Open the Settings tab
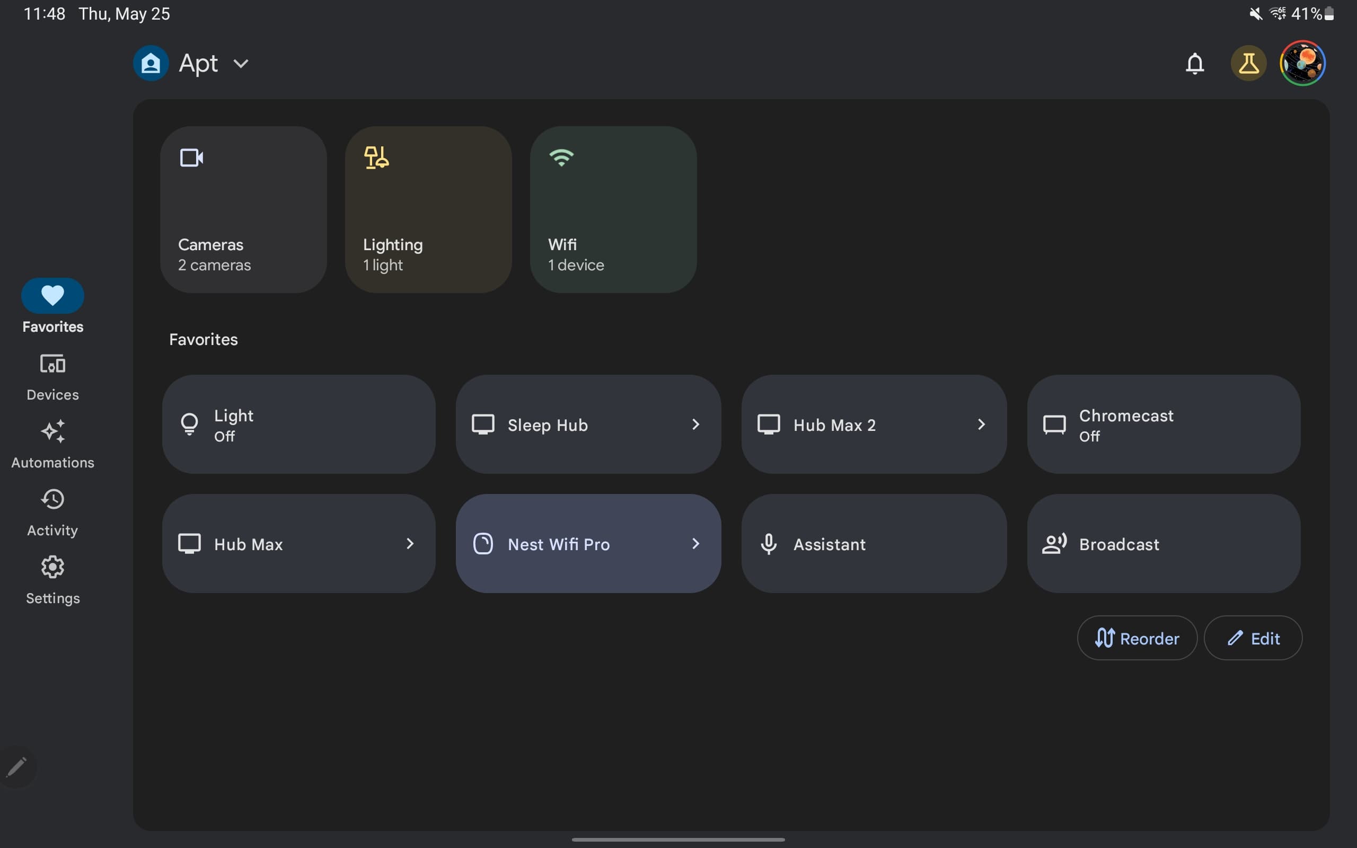Viewport: 1357px width, 848px height. [52, 580]
